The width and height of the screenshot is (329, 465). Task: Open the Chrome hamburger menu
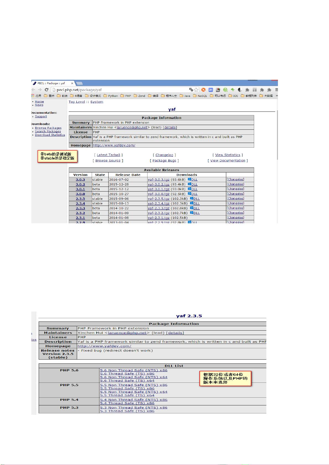276,90
